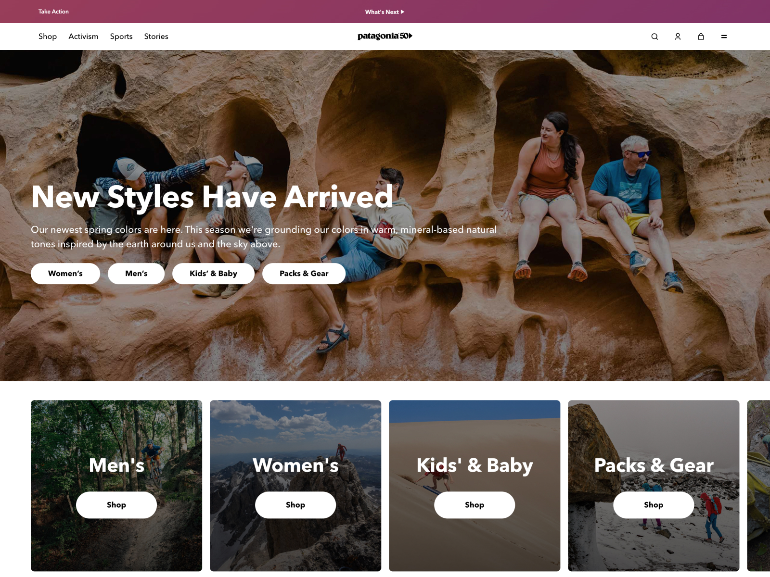Click Shop button on Packs & Gear card
Viewport: 770px width, 577px height.
[x=654, y=505]
